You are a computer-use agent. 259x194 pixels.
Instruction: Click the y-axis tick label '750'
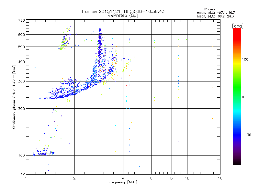21,20
